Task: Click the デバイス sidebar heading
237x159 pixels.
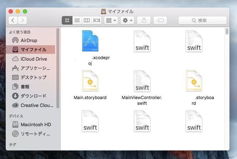Action: click(16, 116)
